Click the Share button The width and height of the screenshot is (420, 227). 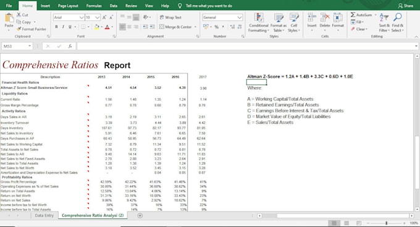[406, 6]
